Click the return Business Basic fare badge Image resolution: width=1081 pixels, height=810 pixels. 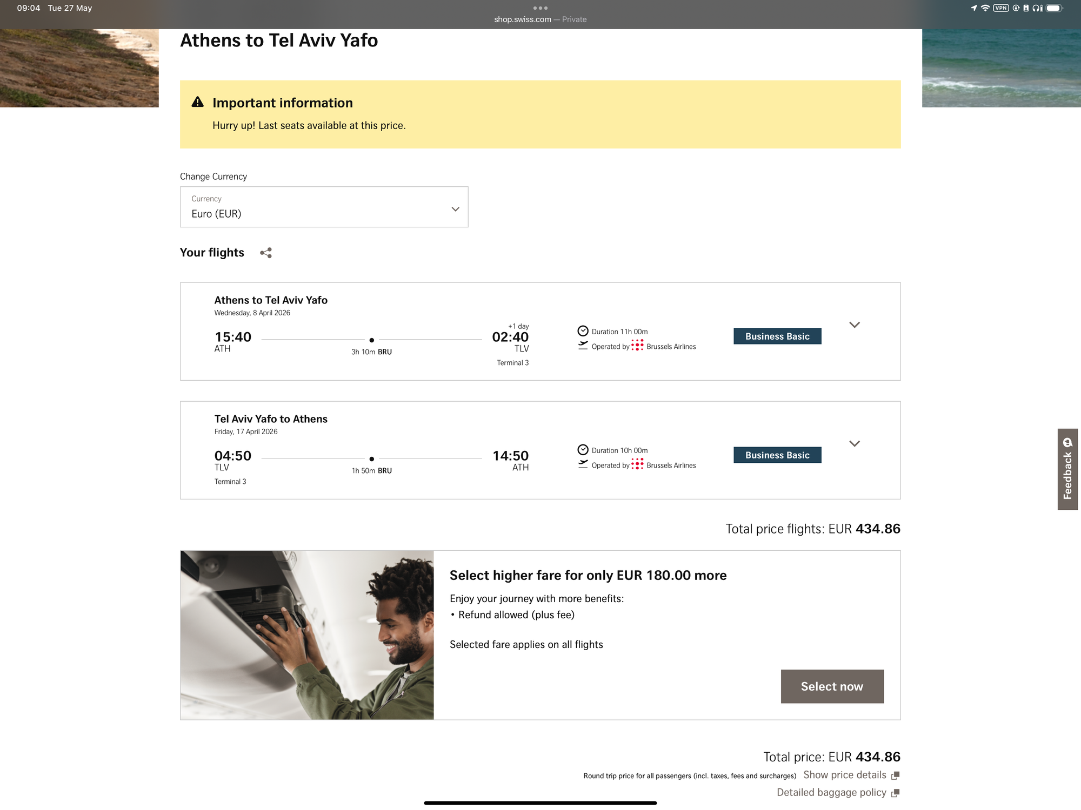pos(777,455)
